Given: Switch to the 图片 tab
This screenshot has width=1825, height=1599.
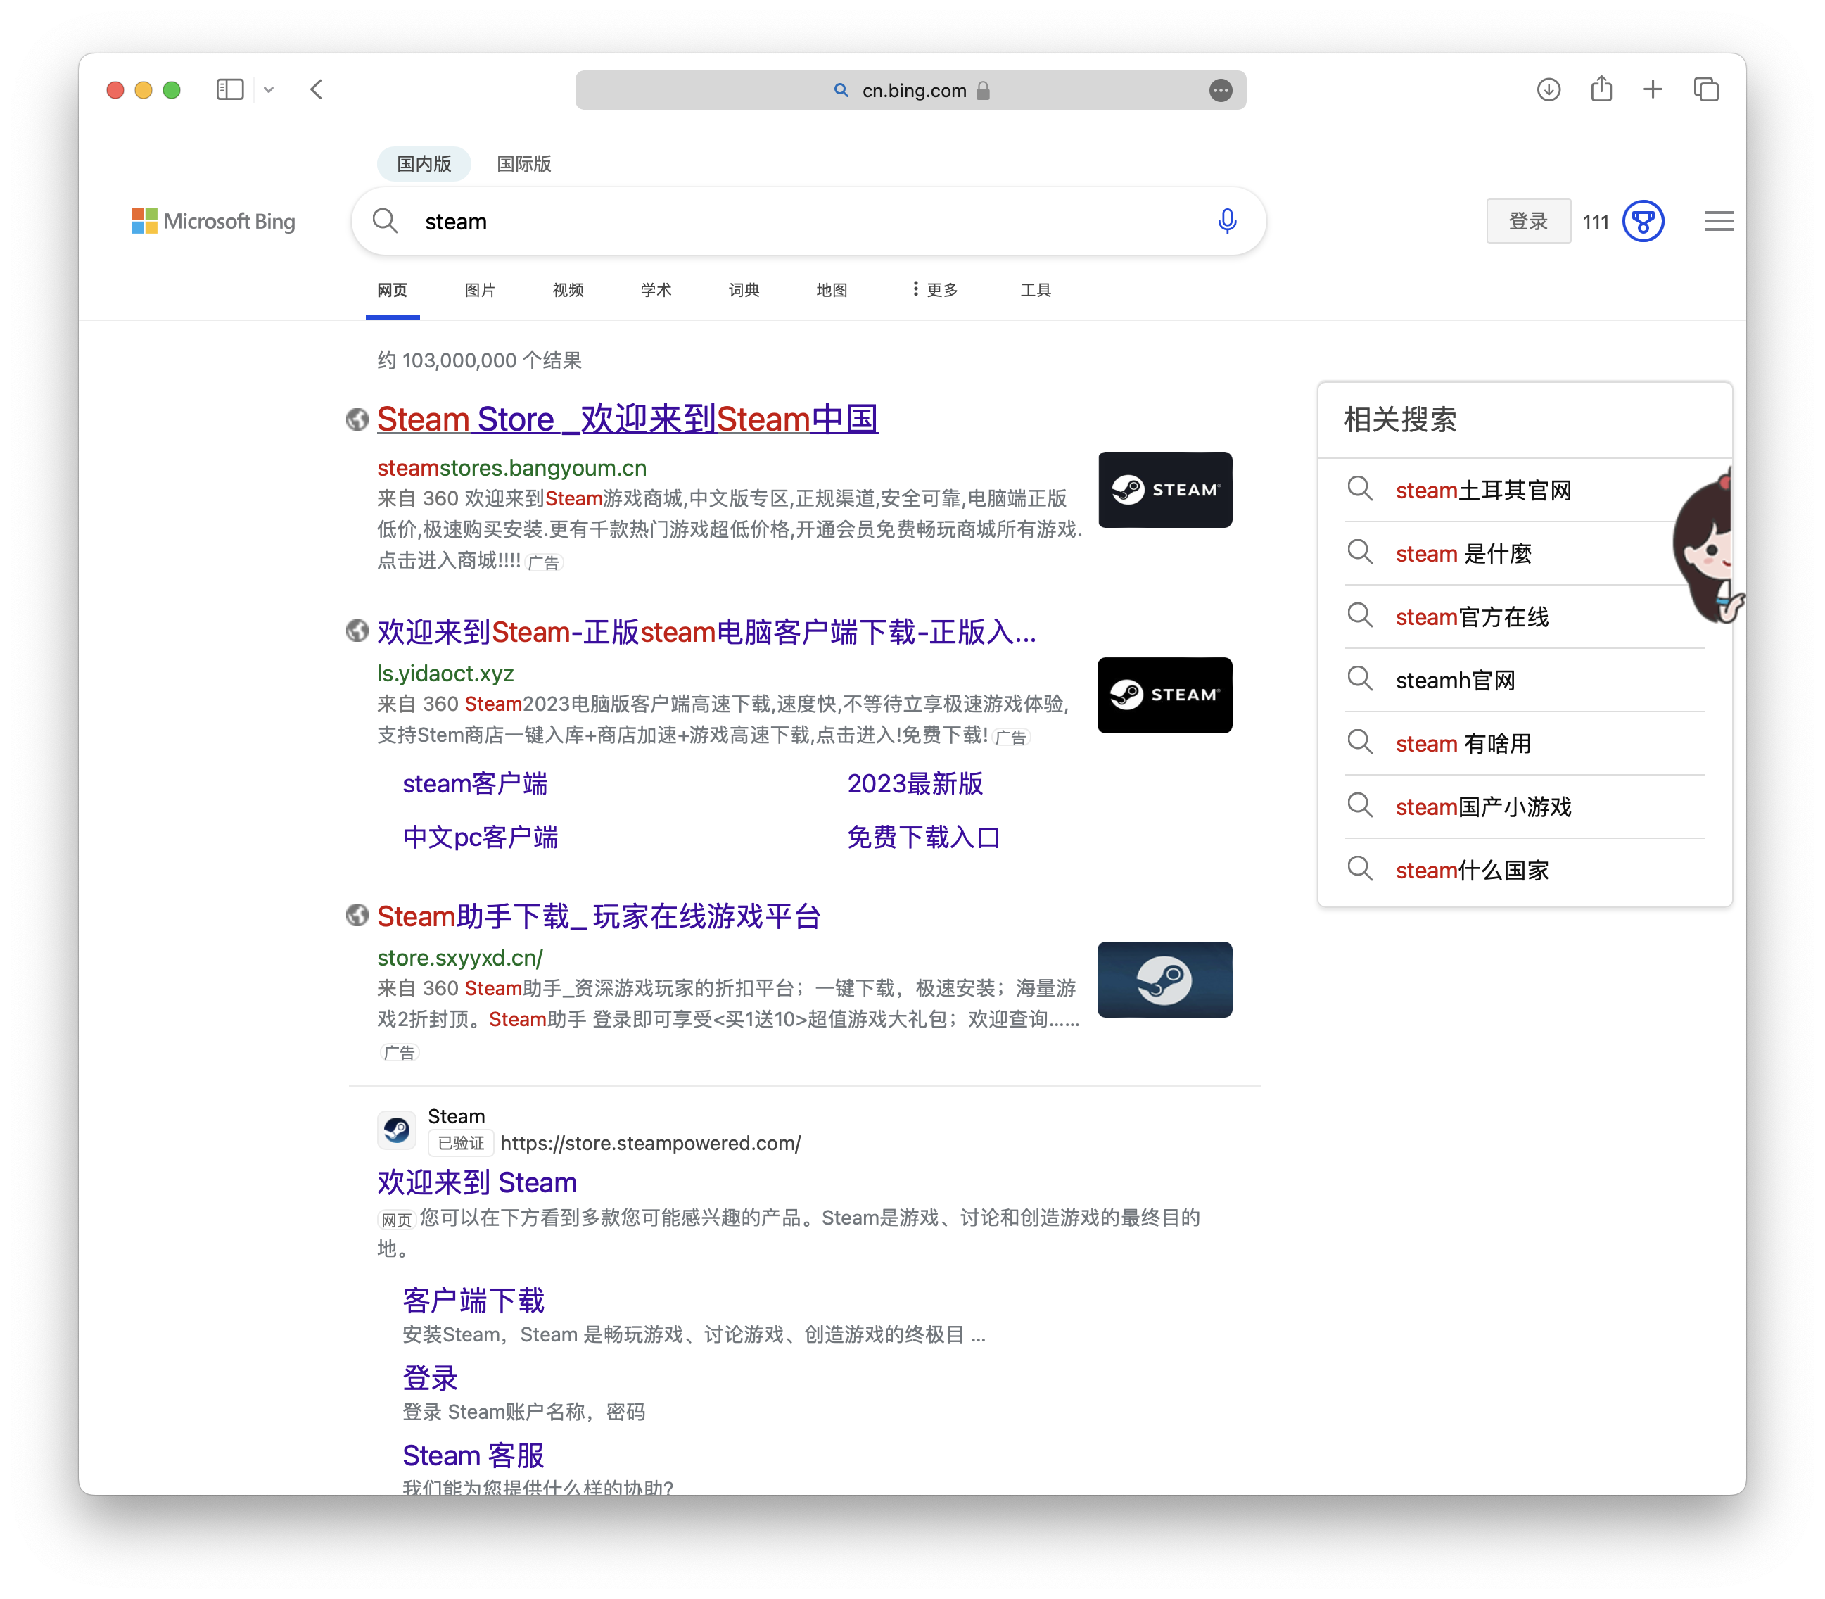Looking at the screenshot, I should point(480,289).
